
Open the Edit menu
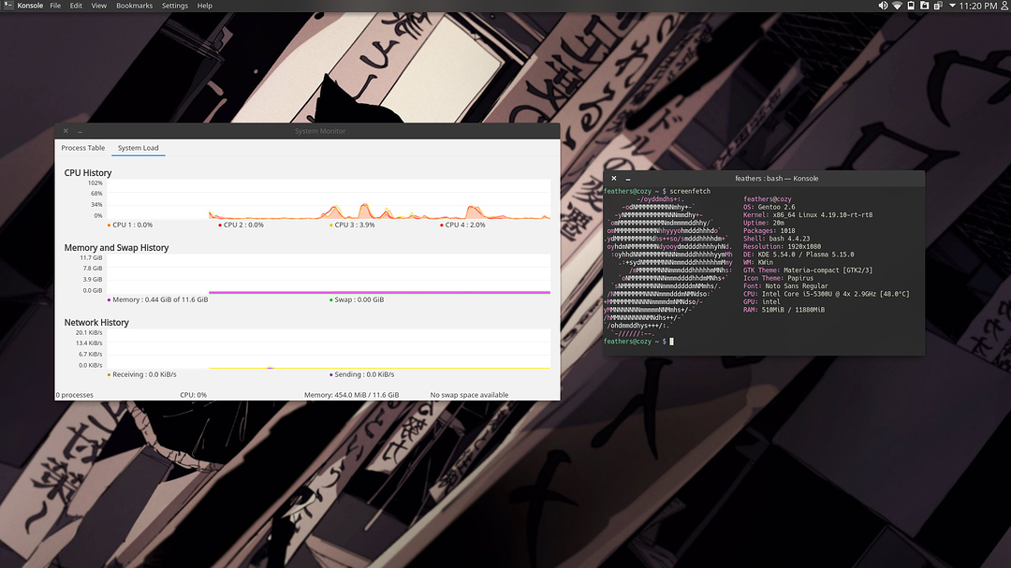[76, 6]
